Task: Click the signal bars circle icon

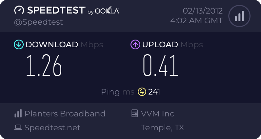Action: 239,16
